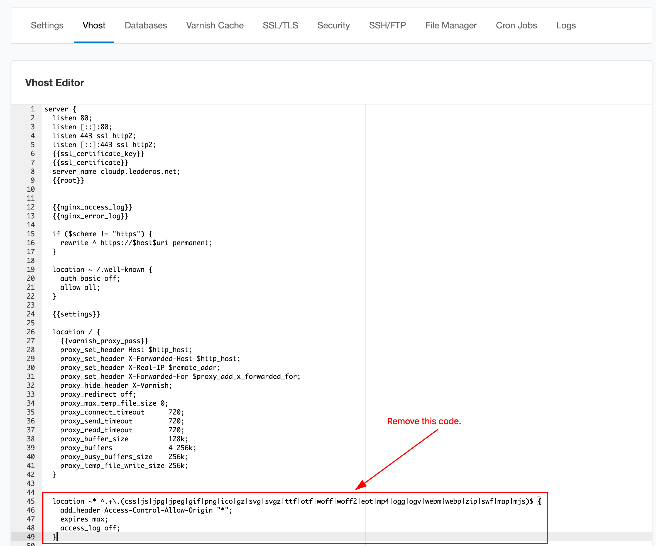
Task: Open the Security tab
Action: pyautogui.click(x=333, y=25)
